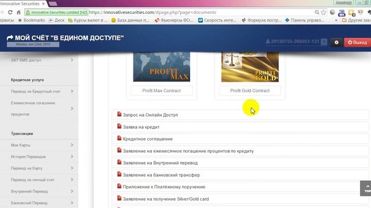This screenshot has width=371, height=208.
Task: Expand 24/7 SMS доступ chevron
Action: click(x=72, y=60)
